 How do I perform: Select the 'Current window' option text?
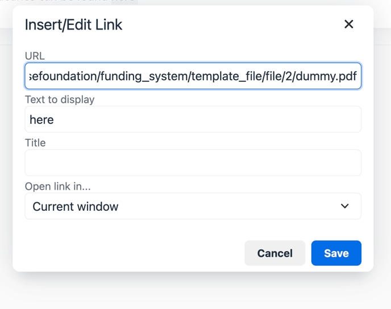(76, 207)
